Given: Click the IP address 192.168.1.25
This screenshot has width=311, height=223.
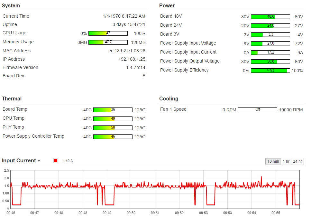Looking at the screenshot, I should click(x=132, y=59).
